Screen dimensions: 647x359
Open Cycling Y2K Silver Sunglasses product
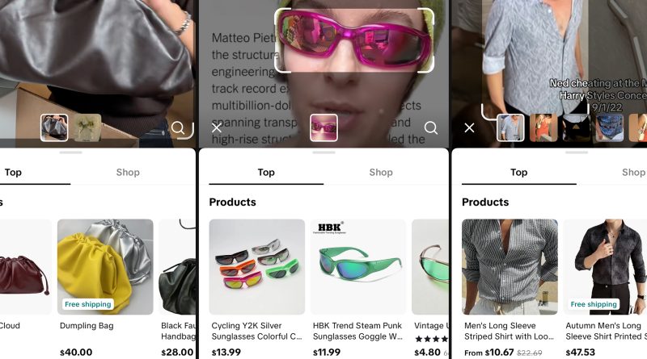tap(256, 267)
